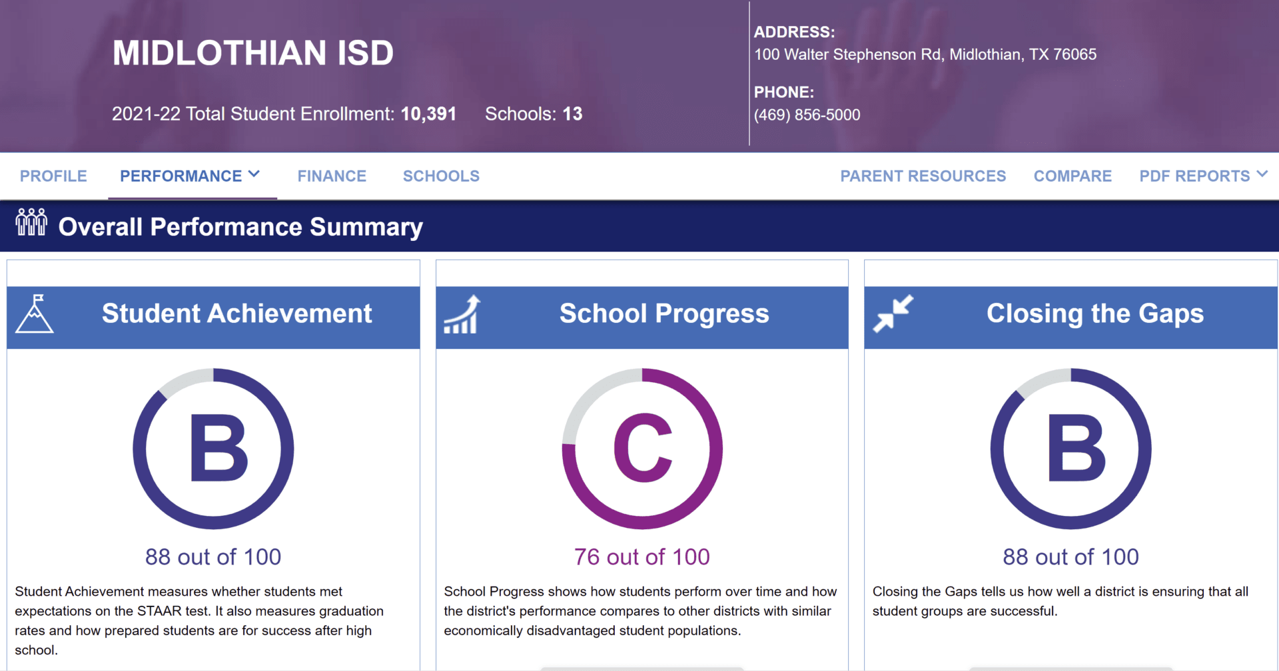Open the Schools tab
The height and width of the screenshot is (671, 1279).
(x=441, y=176)
